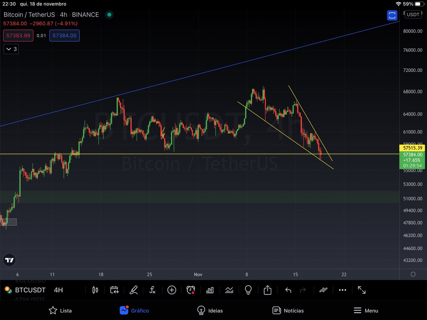
Task: Select the drawing pencil tool
Action: 133,290
